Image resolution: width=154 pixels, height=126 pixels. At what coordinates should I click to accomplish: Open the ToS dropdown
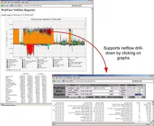92,88
